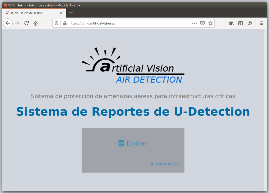Click Sistema de Reportes de U-Detection heading

[x=133, y=112]
